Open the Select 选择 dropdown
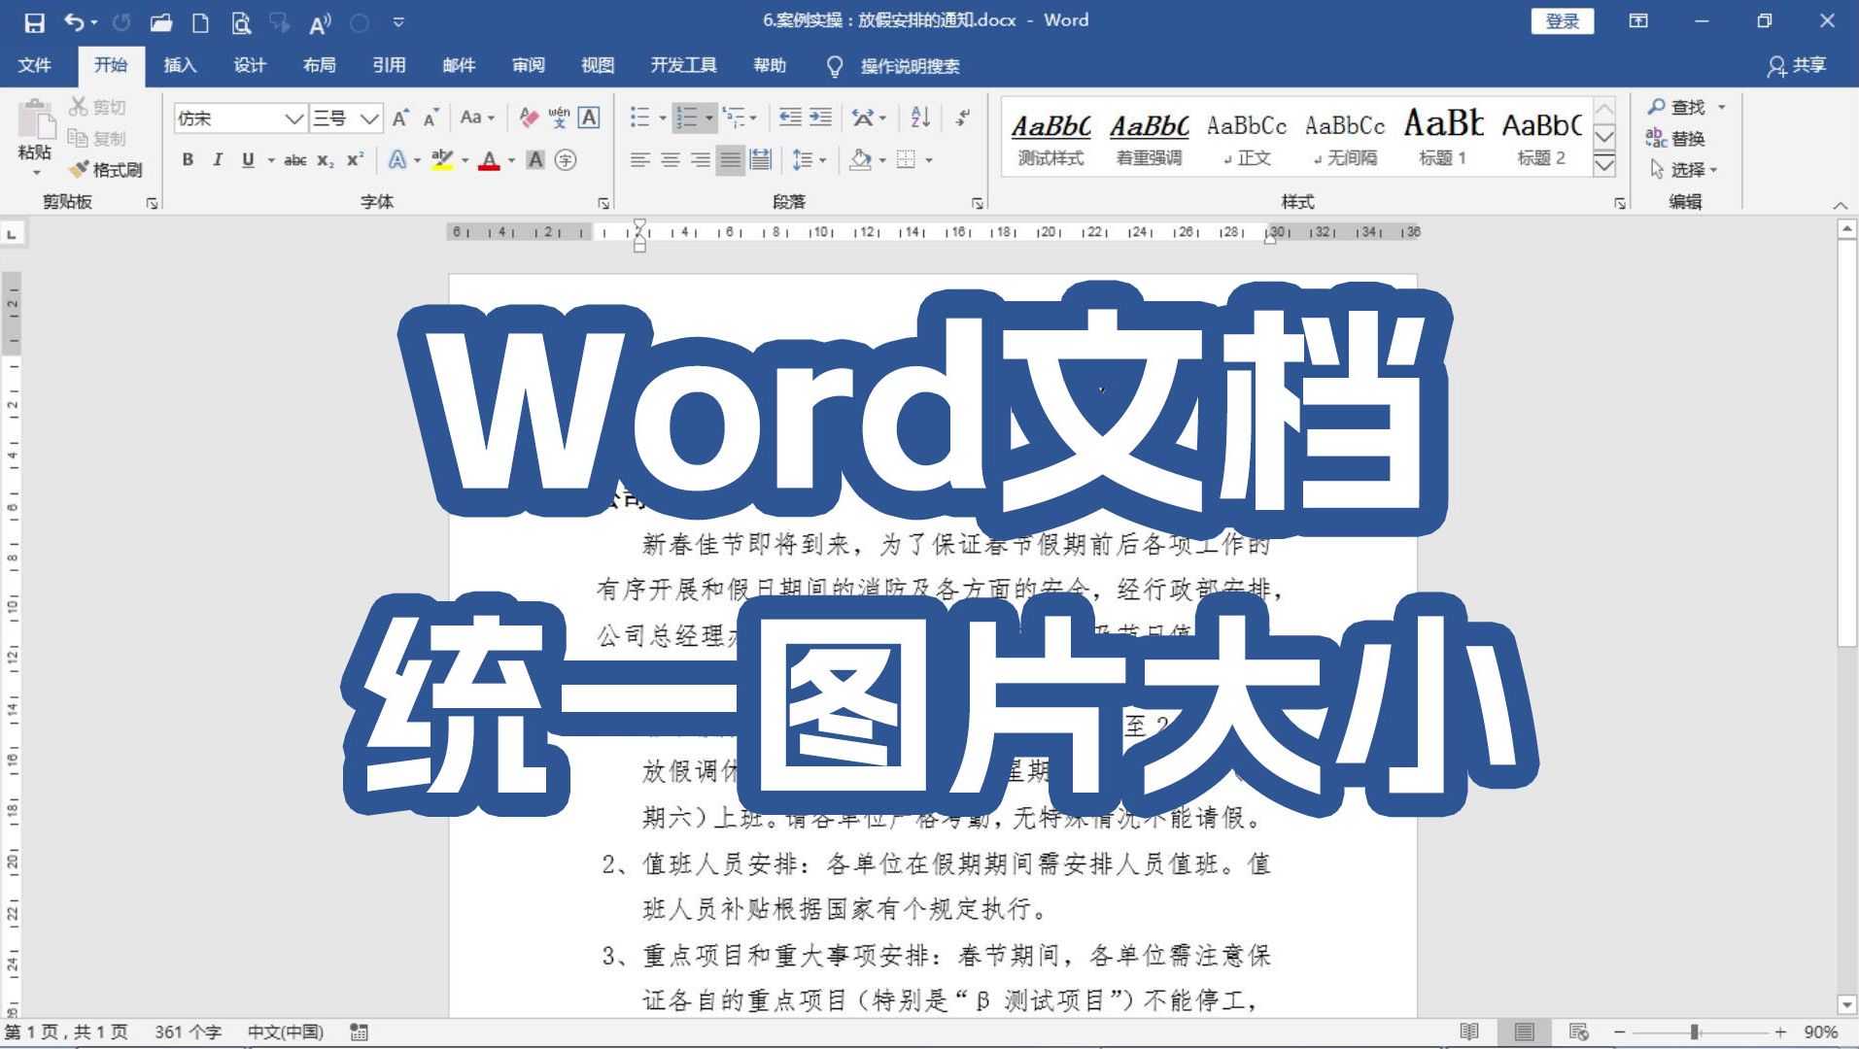This screenshot has height=1049, width=1859. click(x=1684, y=169)
